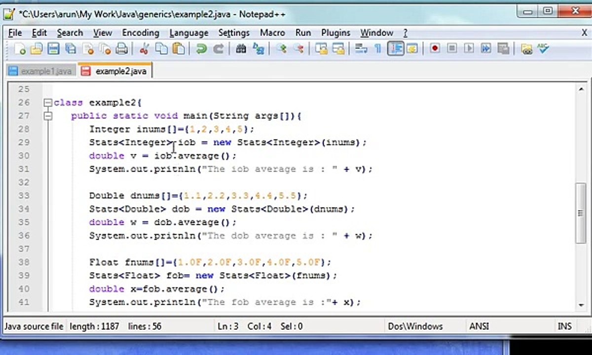Save the current file with Save icon
Screen dimensions: 592x355
(53, 49)
